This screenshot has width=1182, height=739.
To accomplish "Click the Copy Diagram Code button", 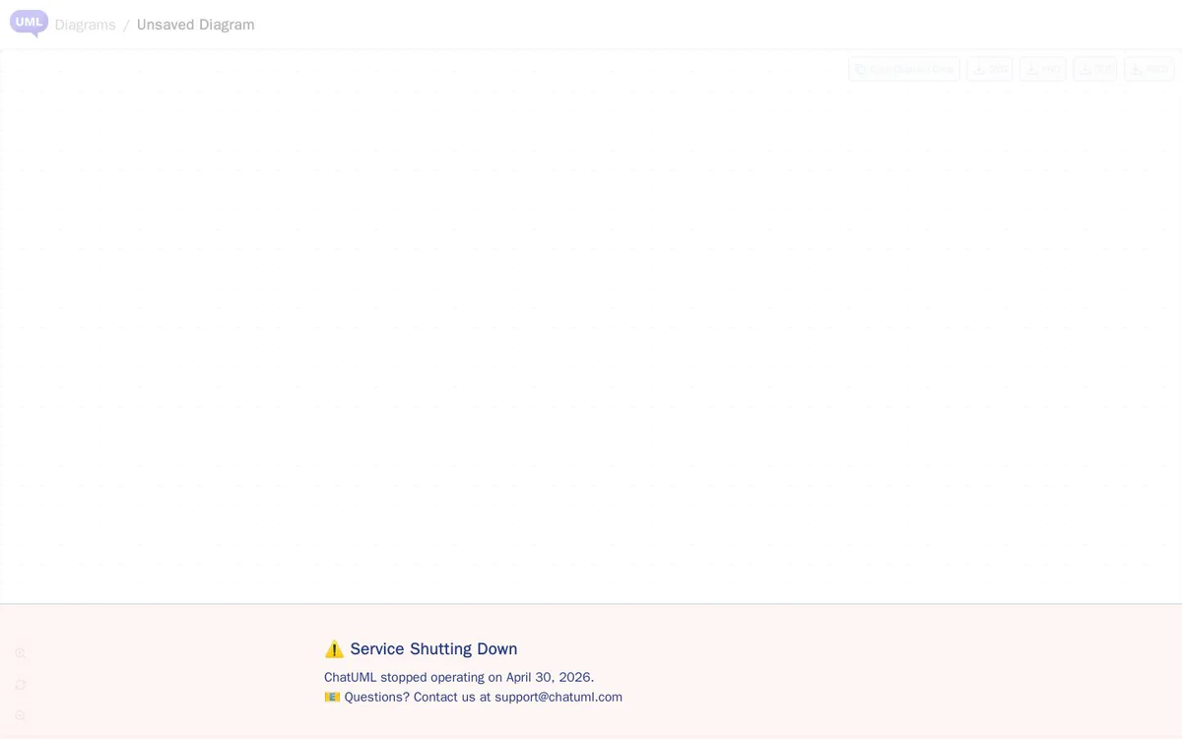I will (x=904, y=69).
